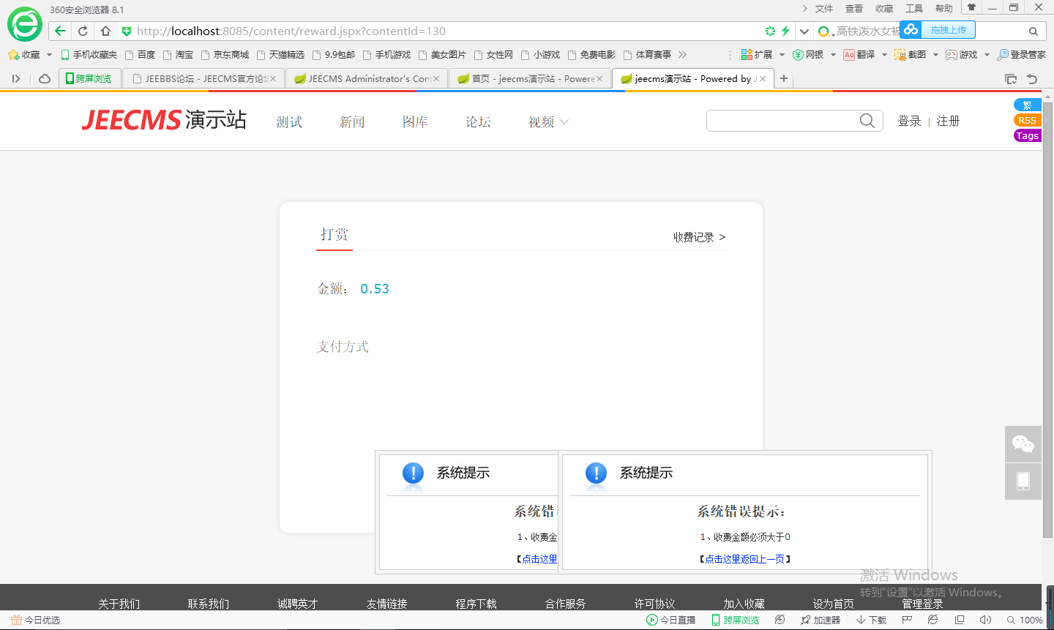This screenshot has height=630, width=1054.
Task: Click the site search magnifier icon
Action: 867,121
